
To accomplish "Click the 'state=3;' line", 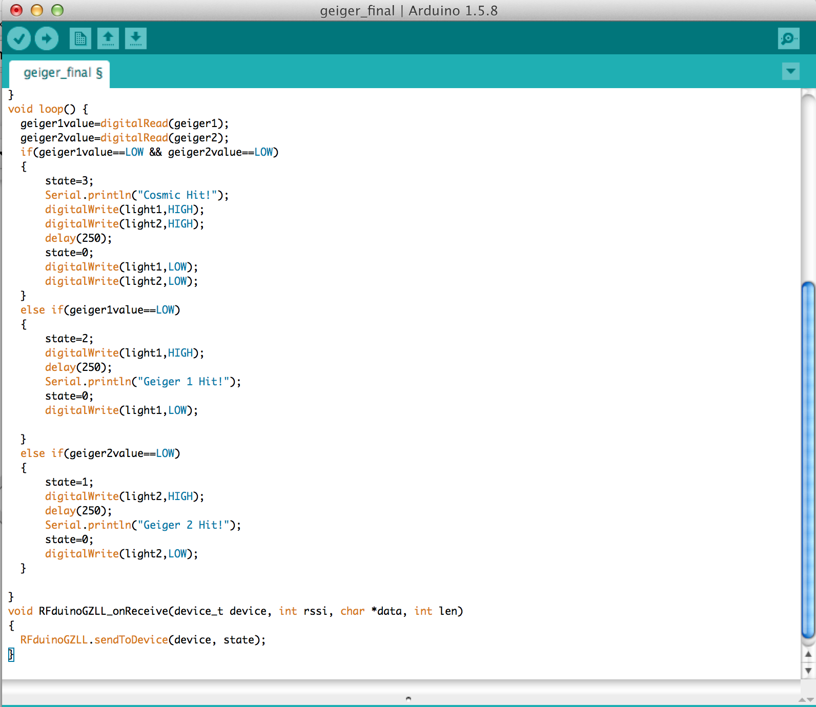I will tap(69, 181).
